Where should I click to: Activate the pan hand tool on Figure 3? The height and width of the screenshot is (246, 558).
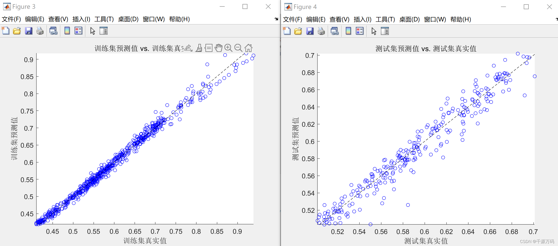[x=218, y=48]
